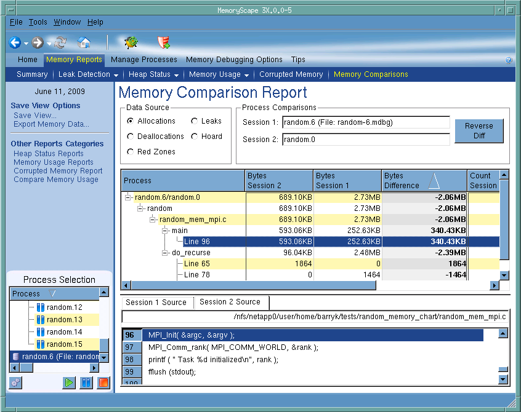Collapse the random_mem_mpi.c tree node

(153, 220)
